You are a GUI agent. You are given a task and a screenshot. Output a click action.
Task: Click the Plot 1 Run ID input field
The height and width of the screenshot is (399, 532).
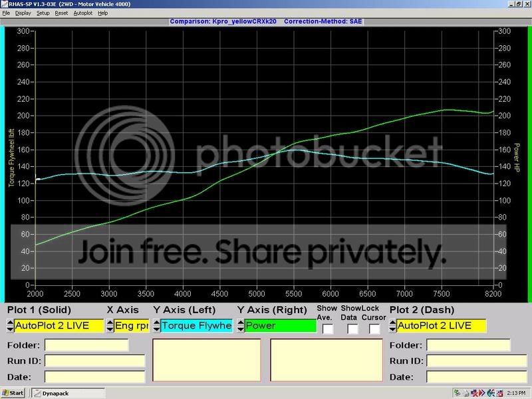point(94,360)
